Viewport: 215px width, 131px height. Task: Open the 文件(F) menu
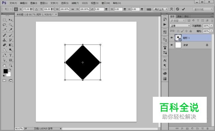point(13,3)
